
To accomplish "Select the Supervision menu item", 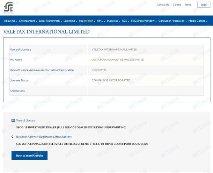I will point(87,21).
